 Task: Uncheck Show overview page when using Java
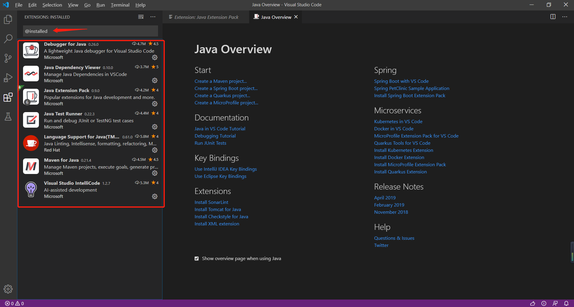pos(197,258)
